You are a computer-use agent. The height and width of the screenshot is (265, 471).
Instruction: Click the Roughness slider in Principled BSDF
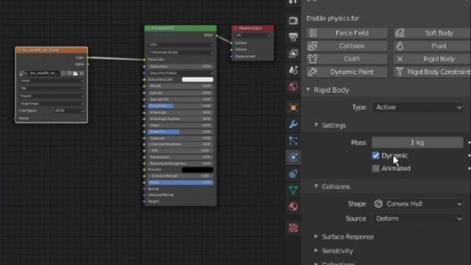tap(180, 106)
